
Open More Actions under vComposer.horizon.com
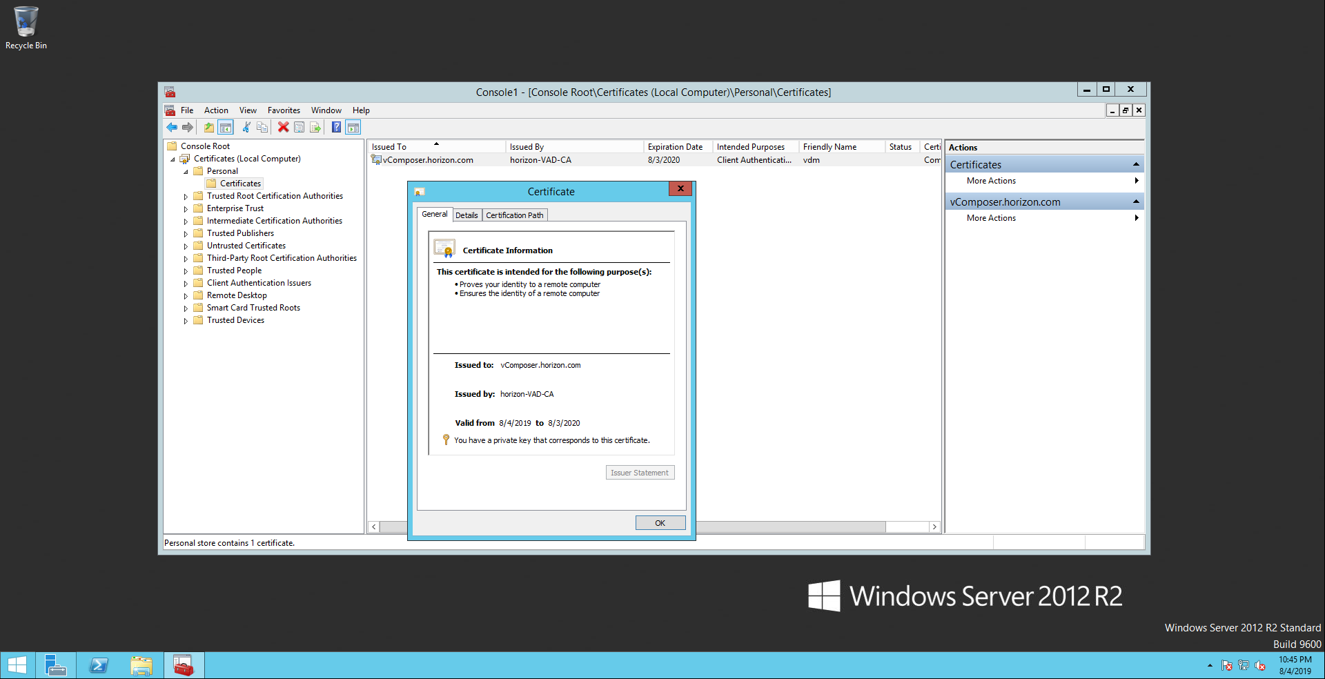coord(991,218)
